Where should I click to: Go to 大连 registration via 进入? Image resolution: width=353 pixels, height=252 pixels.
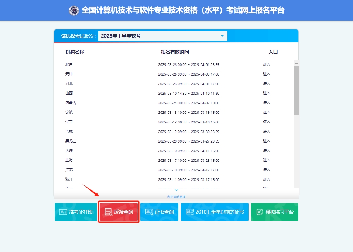coord(267,151)
